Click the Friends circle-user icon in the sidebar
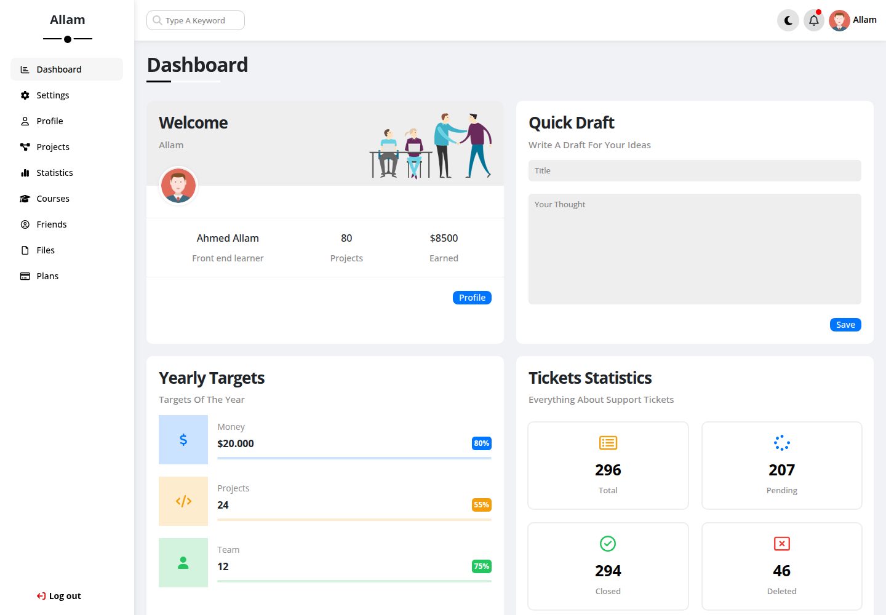This screenshot has height=615, width=886. (x=25, y=224)
